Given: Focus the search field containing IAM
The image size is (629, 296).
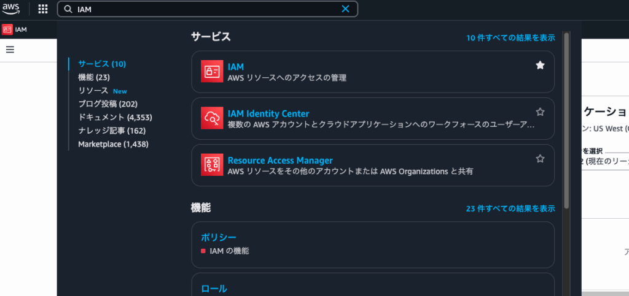Looking at the screenshot, I should pyautogui.click(x=208, y=9).
